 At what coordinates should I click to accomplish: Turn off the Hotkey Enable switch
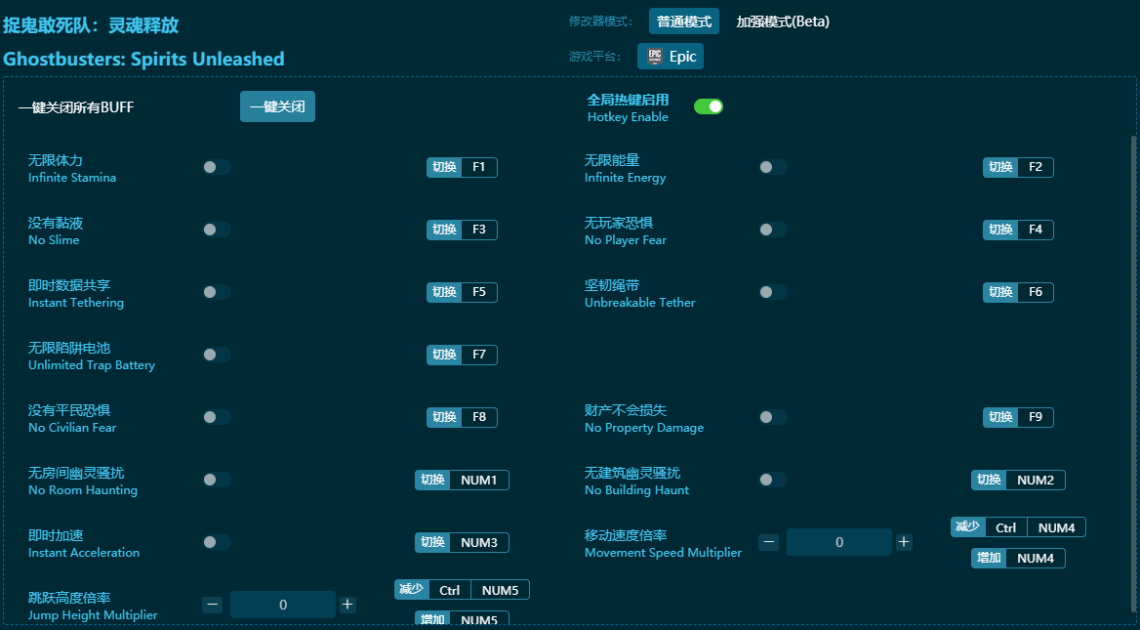708,106
